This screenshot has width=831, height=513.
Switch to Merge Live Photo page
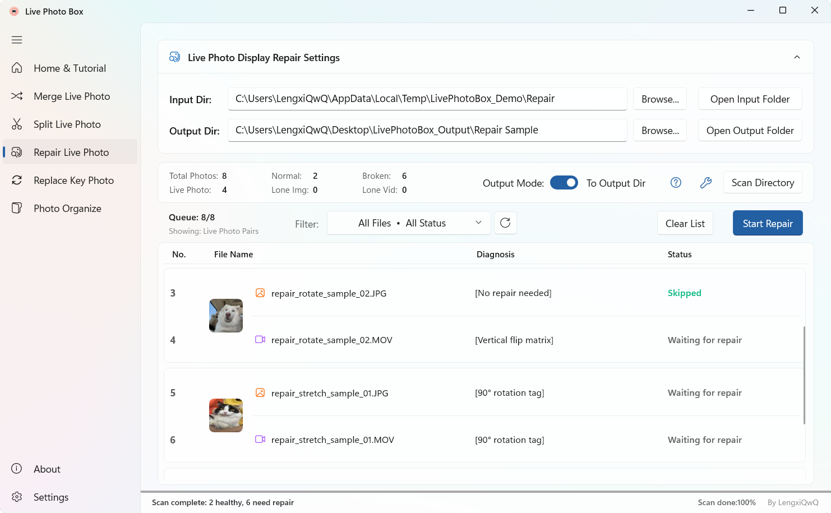tap(70, 96)
